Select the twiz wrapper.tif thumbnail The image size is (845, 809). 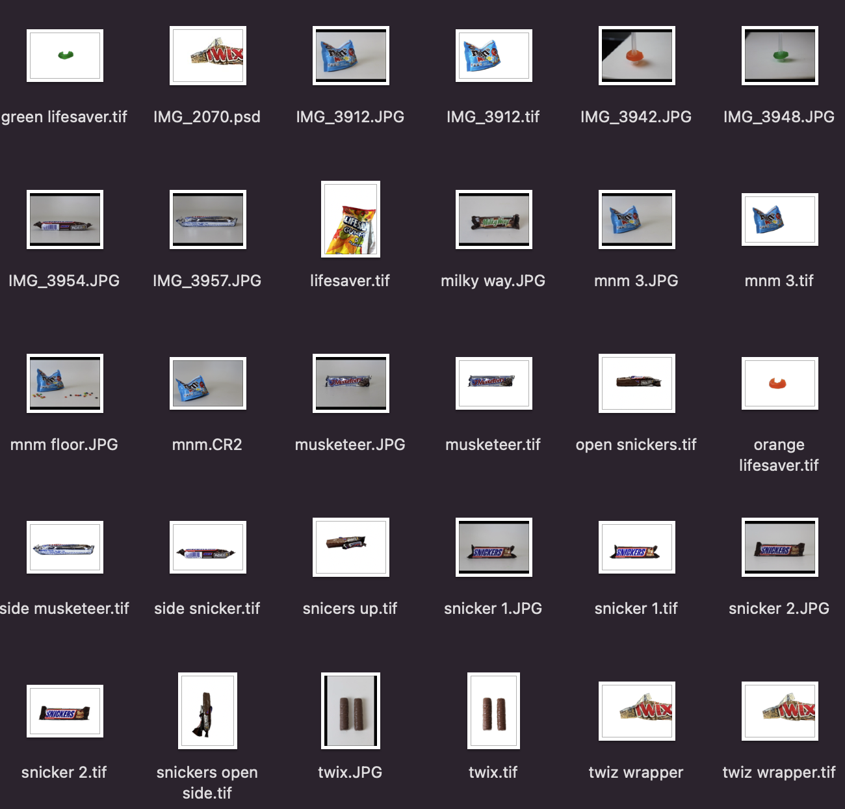pyautogui.click(x=780, y=711)
